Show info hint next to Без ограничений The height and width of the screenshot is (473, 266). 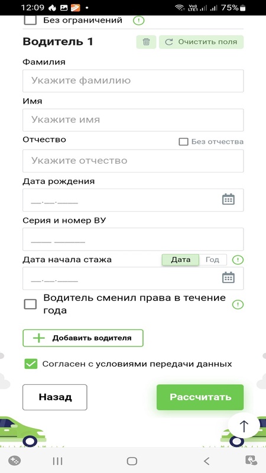(139, 21)
